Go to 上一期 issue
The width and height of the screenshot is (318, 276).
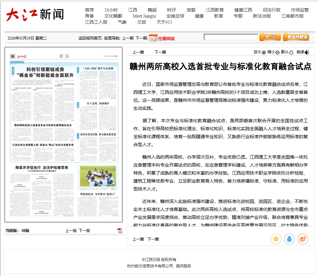point(128,38)
